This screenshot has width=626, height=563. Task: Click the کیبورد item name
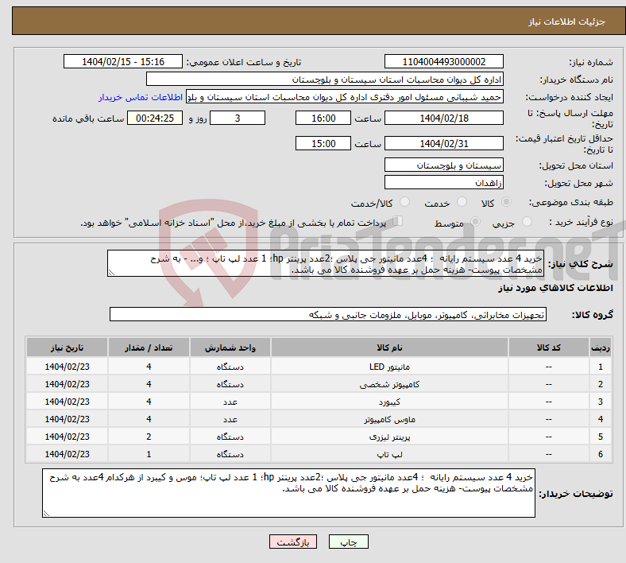point(389,402)
